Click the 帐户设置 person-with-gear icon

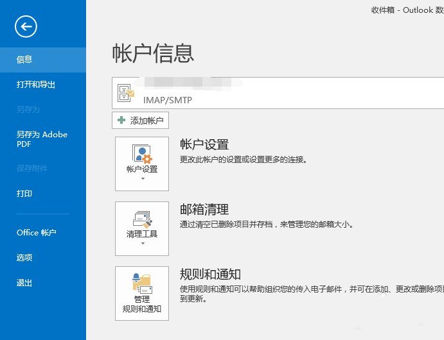[142, 154]
